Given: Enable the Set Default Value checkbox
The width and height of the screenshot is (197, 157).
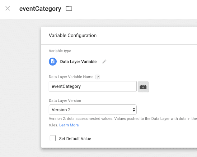Looking at the screenshot, I should 53,138.
